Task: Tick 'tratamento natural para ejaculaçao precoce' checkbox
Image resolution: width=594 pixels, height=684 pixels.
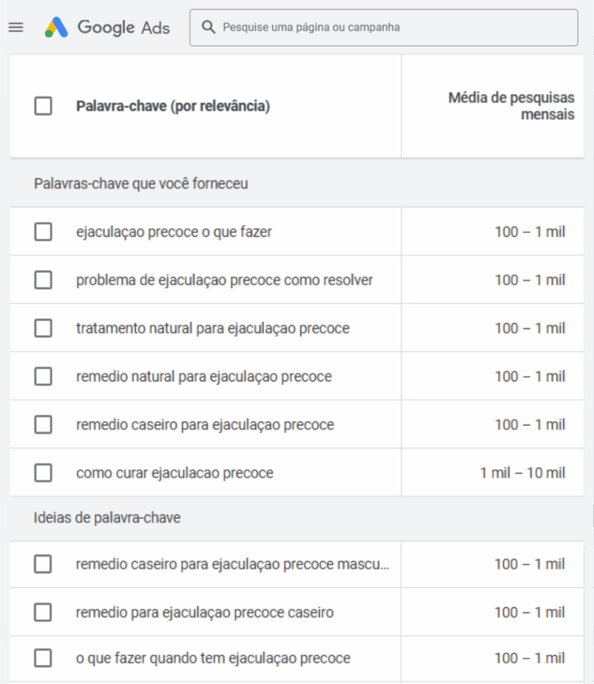Action: coord(43,328)
